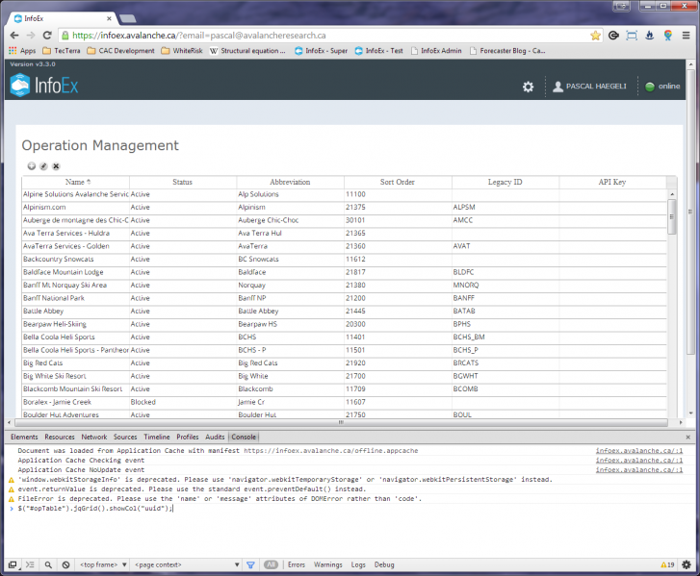Click the Blocked status cell

click(183, 402)
